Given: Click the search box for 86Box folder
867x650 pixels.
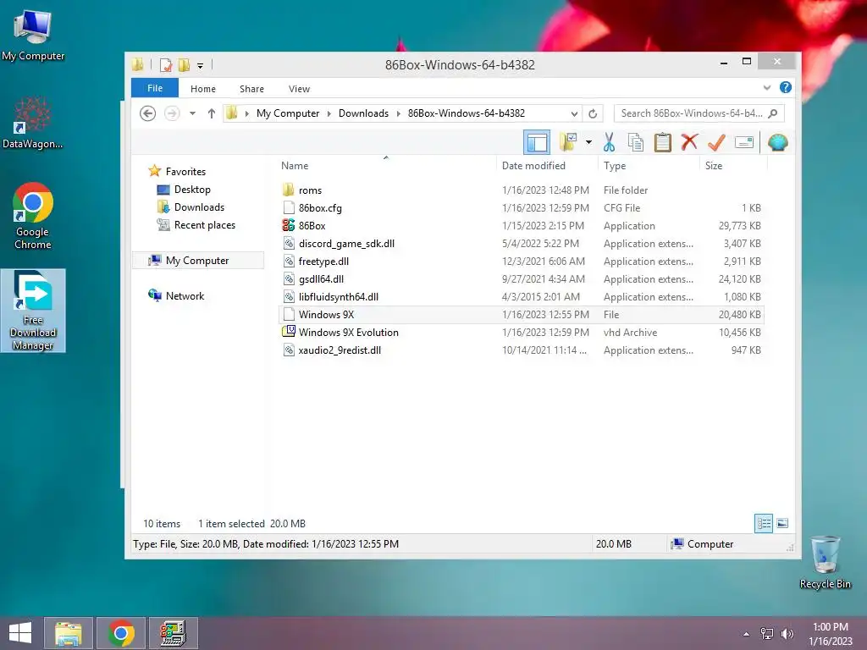Looking at the screenshot, I should click(x=699, y=113).
